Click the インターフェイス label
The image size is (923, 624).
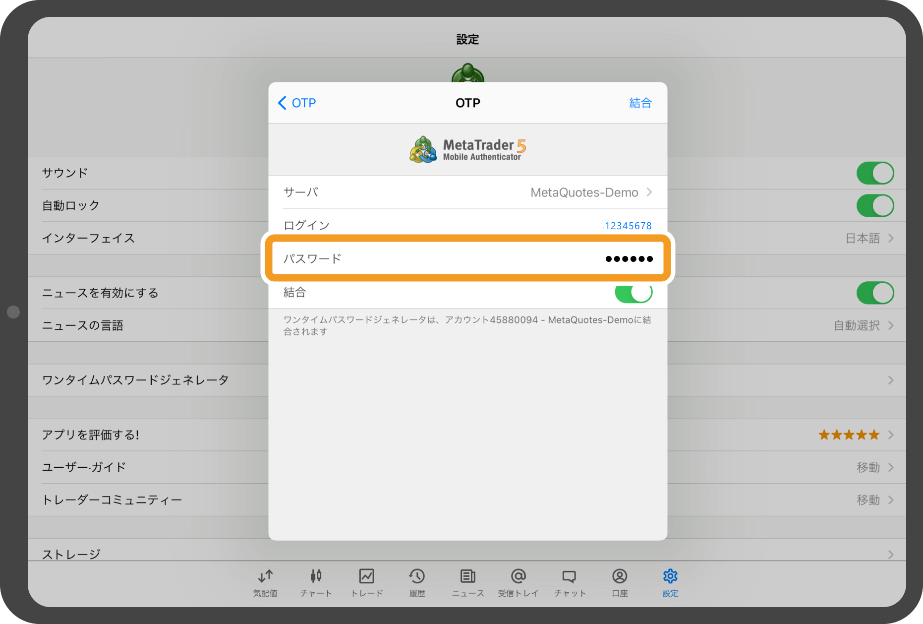pos(88,238)
